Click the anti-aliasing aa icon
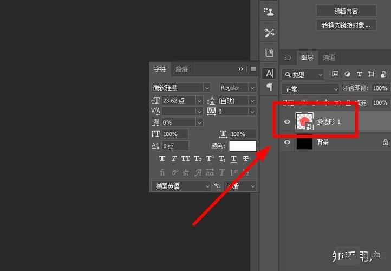This screenshot has width=391, height=271. (x=217, y=185)
